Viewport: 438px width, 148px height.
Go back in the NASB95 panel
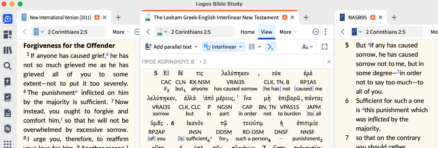pyautogui.click(x=343, y=32)
